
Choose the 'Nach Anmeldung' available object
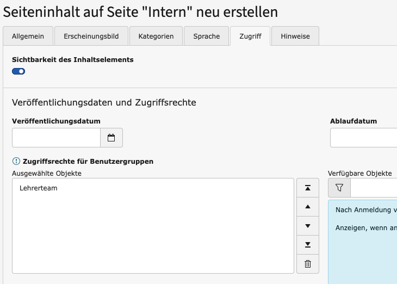(366, 210)
